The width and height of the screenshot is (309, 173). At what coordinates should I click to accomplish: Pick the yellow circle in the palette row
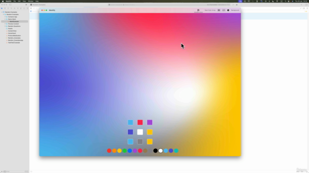(x=119, y=150)
